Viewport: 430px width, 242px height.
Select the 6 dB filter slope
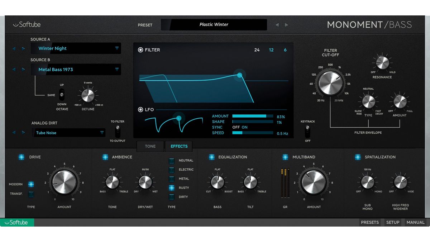[285, 50]
